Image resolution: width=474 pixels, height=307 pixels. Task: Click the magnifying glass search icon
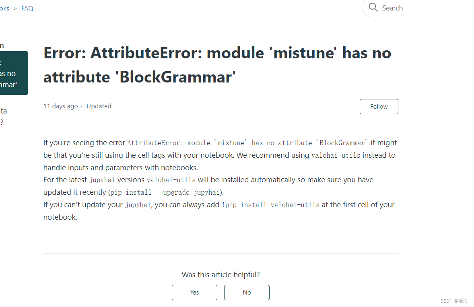(373, 8)
